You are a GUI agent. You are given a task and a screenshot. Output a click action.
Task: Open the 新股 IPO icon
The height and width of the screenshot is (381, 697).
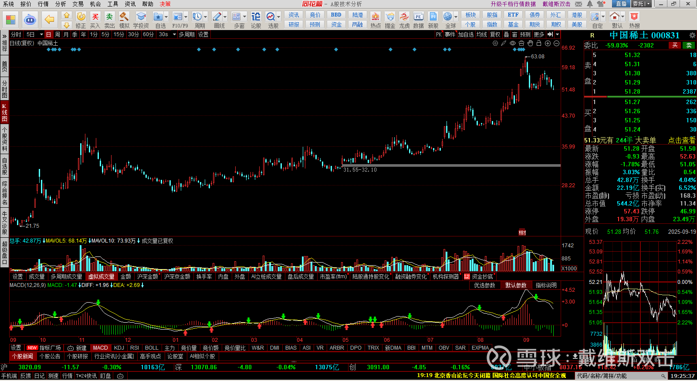point(433,17)
